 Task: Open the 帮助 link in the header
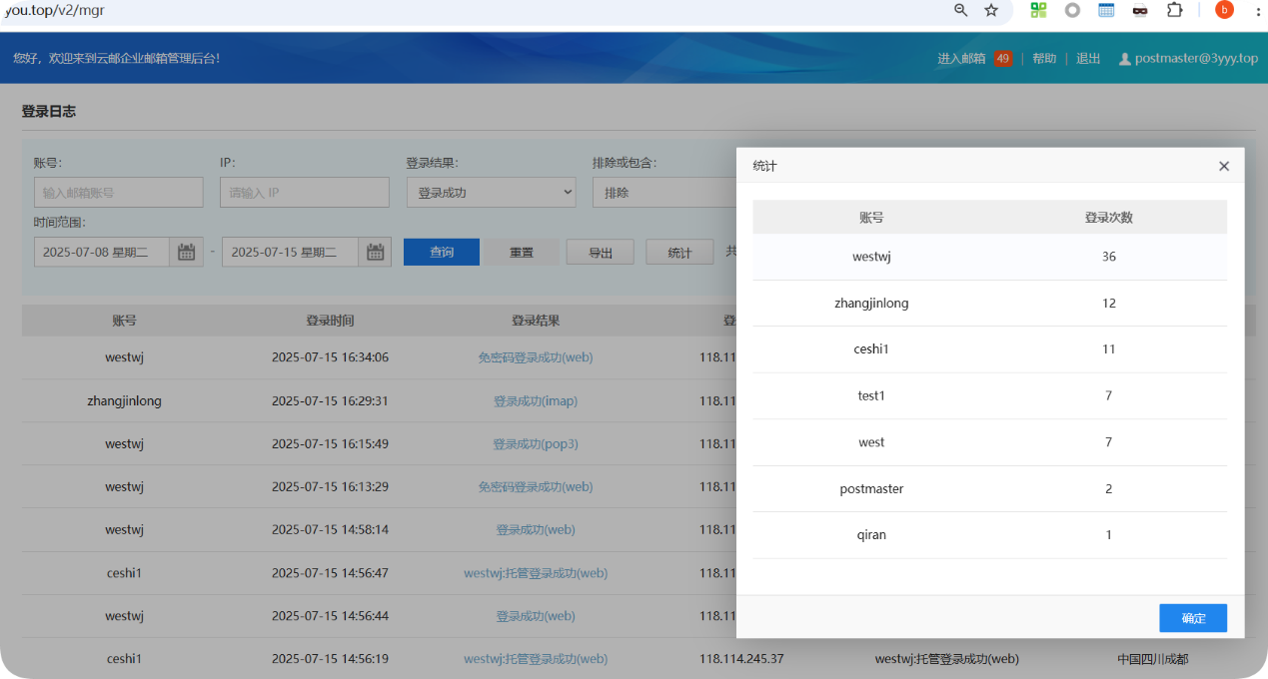pos(1044,59)
